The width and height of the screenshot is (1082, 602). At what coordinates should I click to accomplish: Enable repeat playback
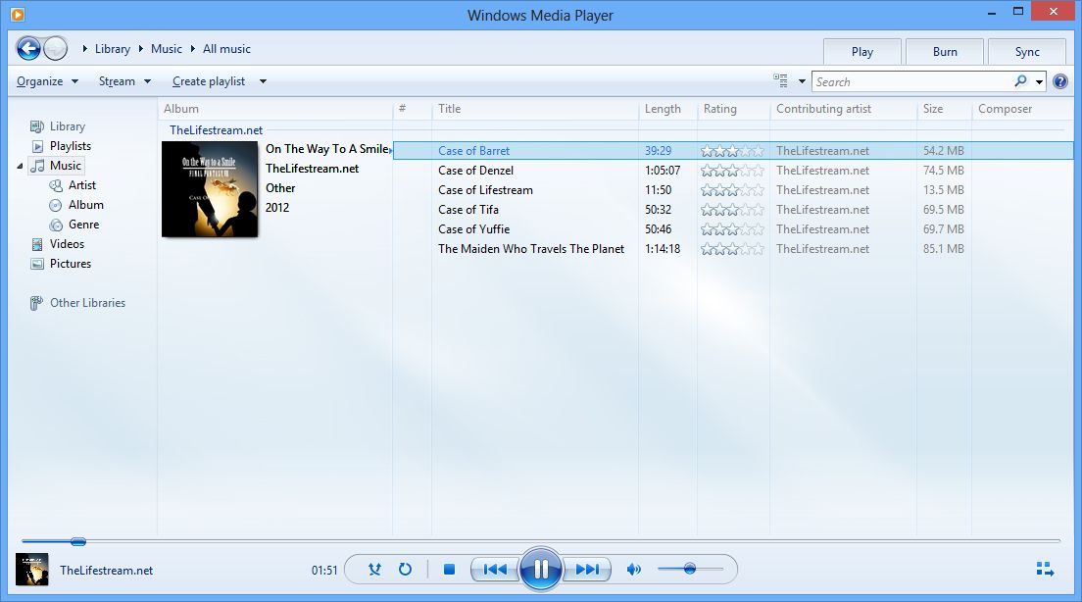pyautogui.click(x=405, y=569)
